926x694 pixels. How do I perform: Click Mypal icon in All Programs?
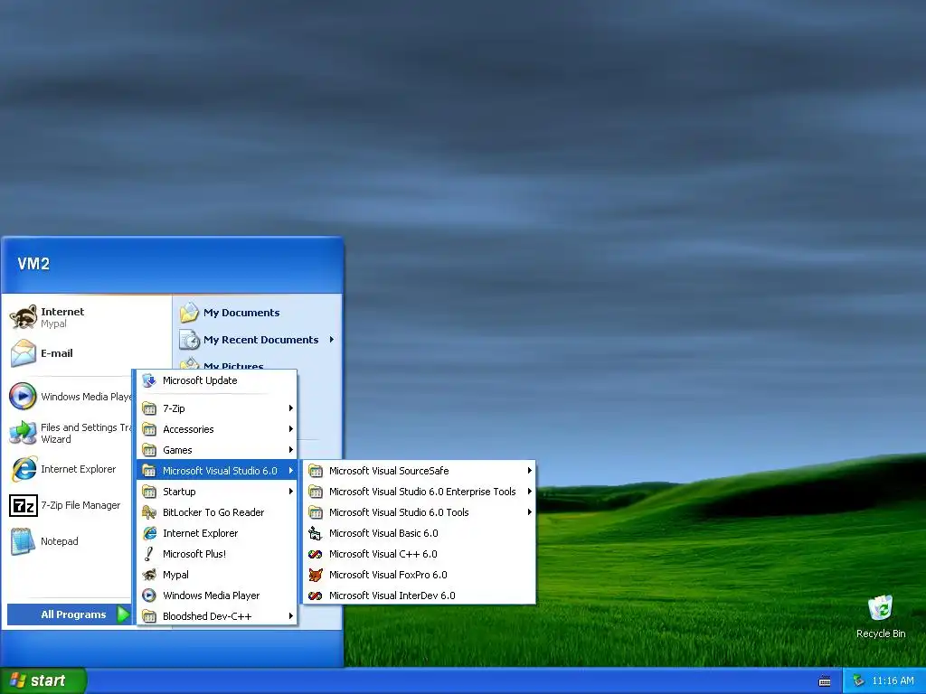pyautogui.click(x=149, y=574)
